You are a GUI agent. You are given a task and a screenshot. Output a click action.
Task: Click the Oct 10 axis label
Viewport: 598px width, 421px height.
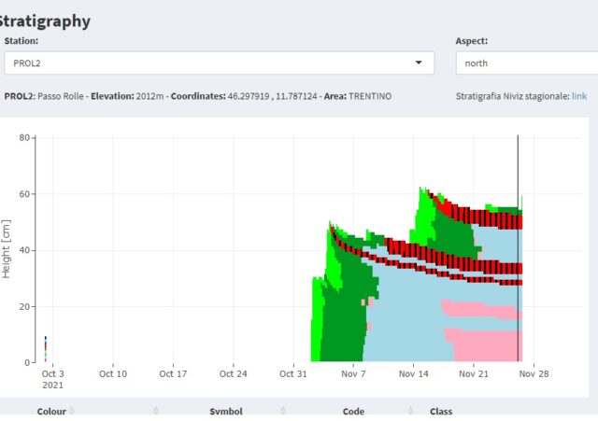coord(113,373)
